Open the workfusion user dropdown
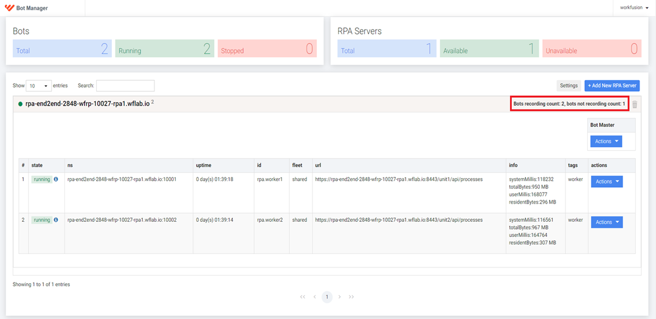656x319 pixels. 634,7
